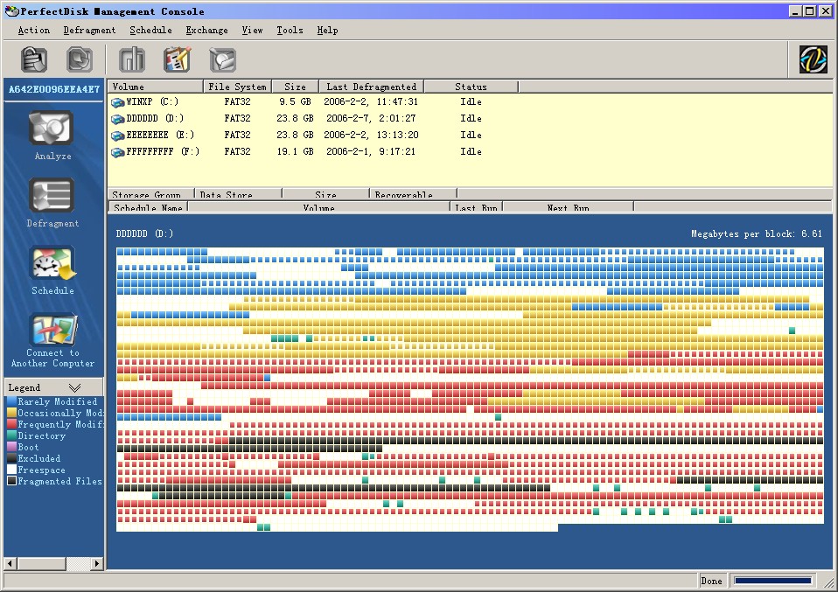Click Megabytes per block: 6.61 text
Image resolution: width=838 pixels, height=592 pixels.
(x=757, y=233)
